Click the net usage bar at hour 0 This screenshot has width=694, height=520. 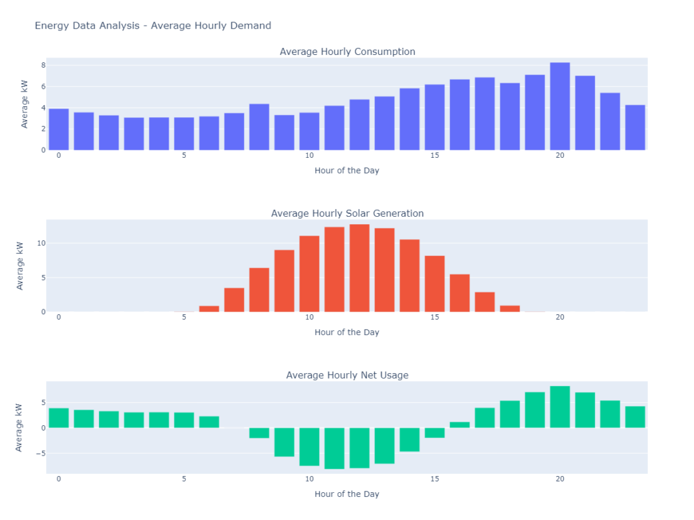point(58,418)
